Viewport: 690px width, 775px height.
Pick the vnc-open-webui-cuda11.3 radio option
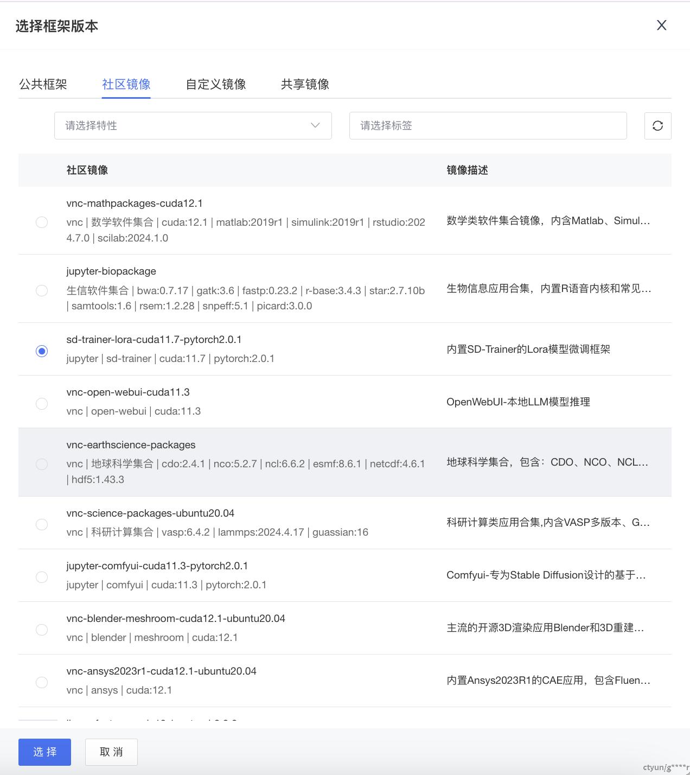coord(42,404)
